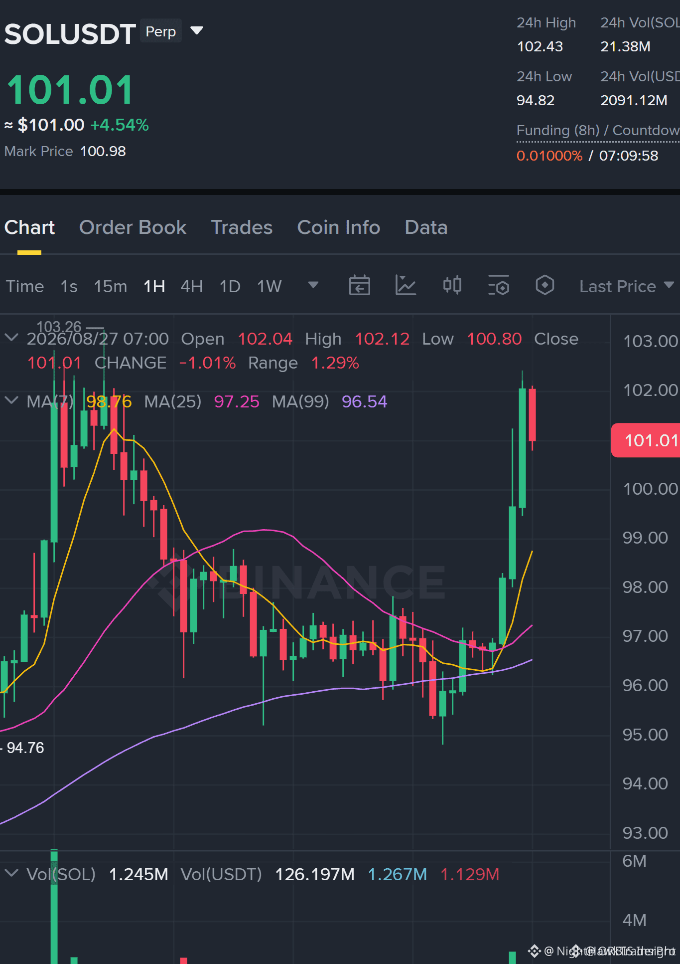Click the large 101.01 last price
The image size is (680, 964).
[x=70, y=90]
